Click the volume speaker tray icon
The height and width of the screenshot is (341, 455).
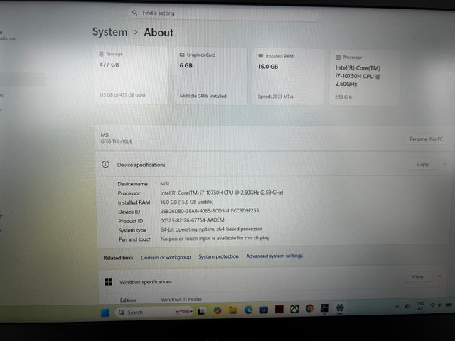(439, 305)
